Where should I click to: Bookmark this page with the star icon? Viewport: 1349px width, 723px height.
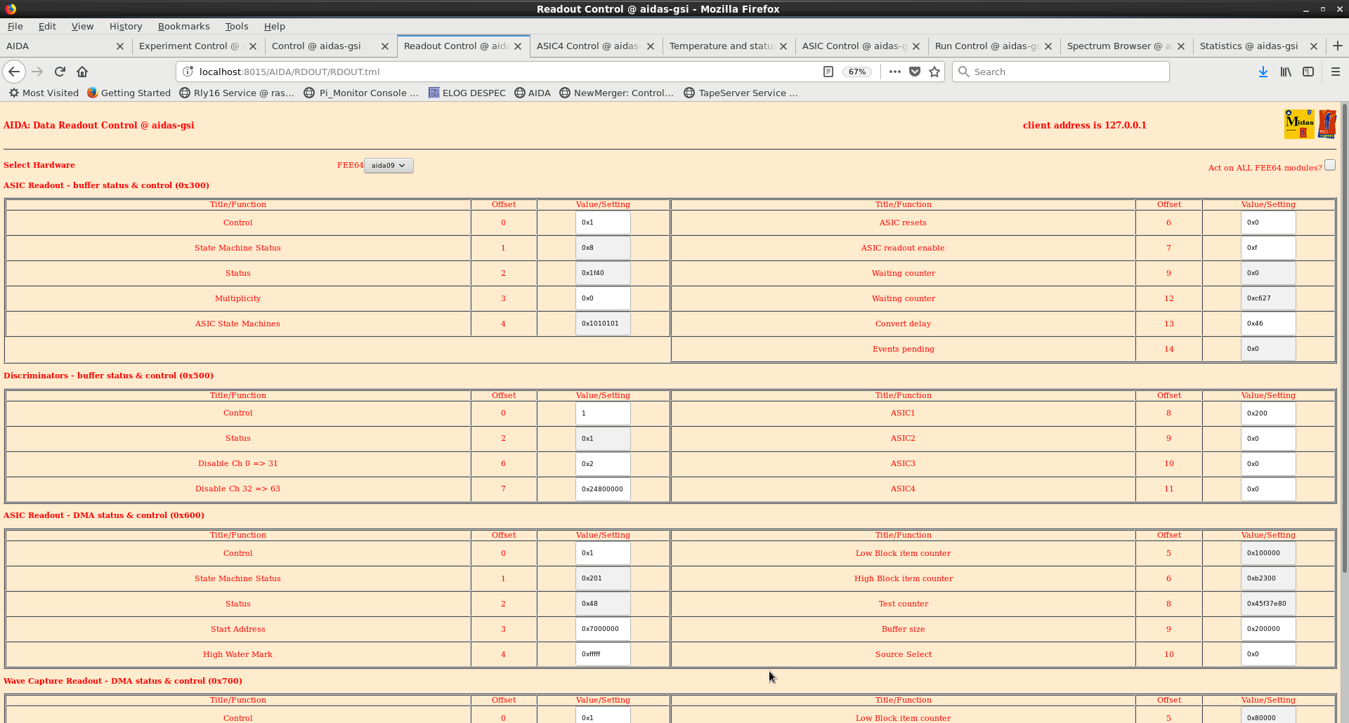[x=934, y=72]
